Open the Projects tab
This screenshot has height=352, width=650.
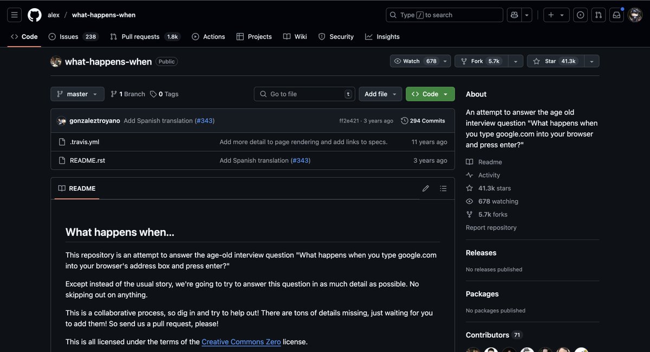coord(254,37)
